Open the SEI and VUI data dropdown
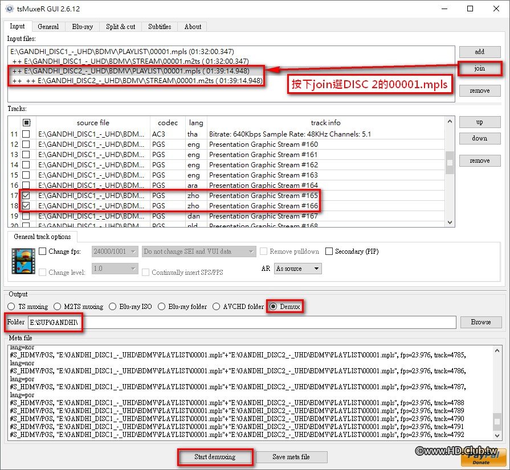 tap(198, 252)
